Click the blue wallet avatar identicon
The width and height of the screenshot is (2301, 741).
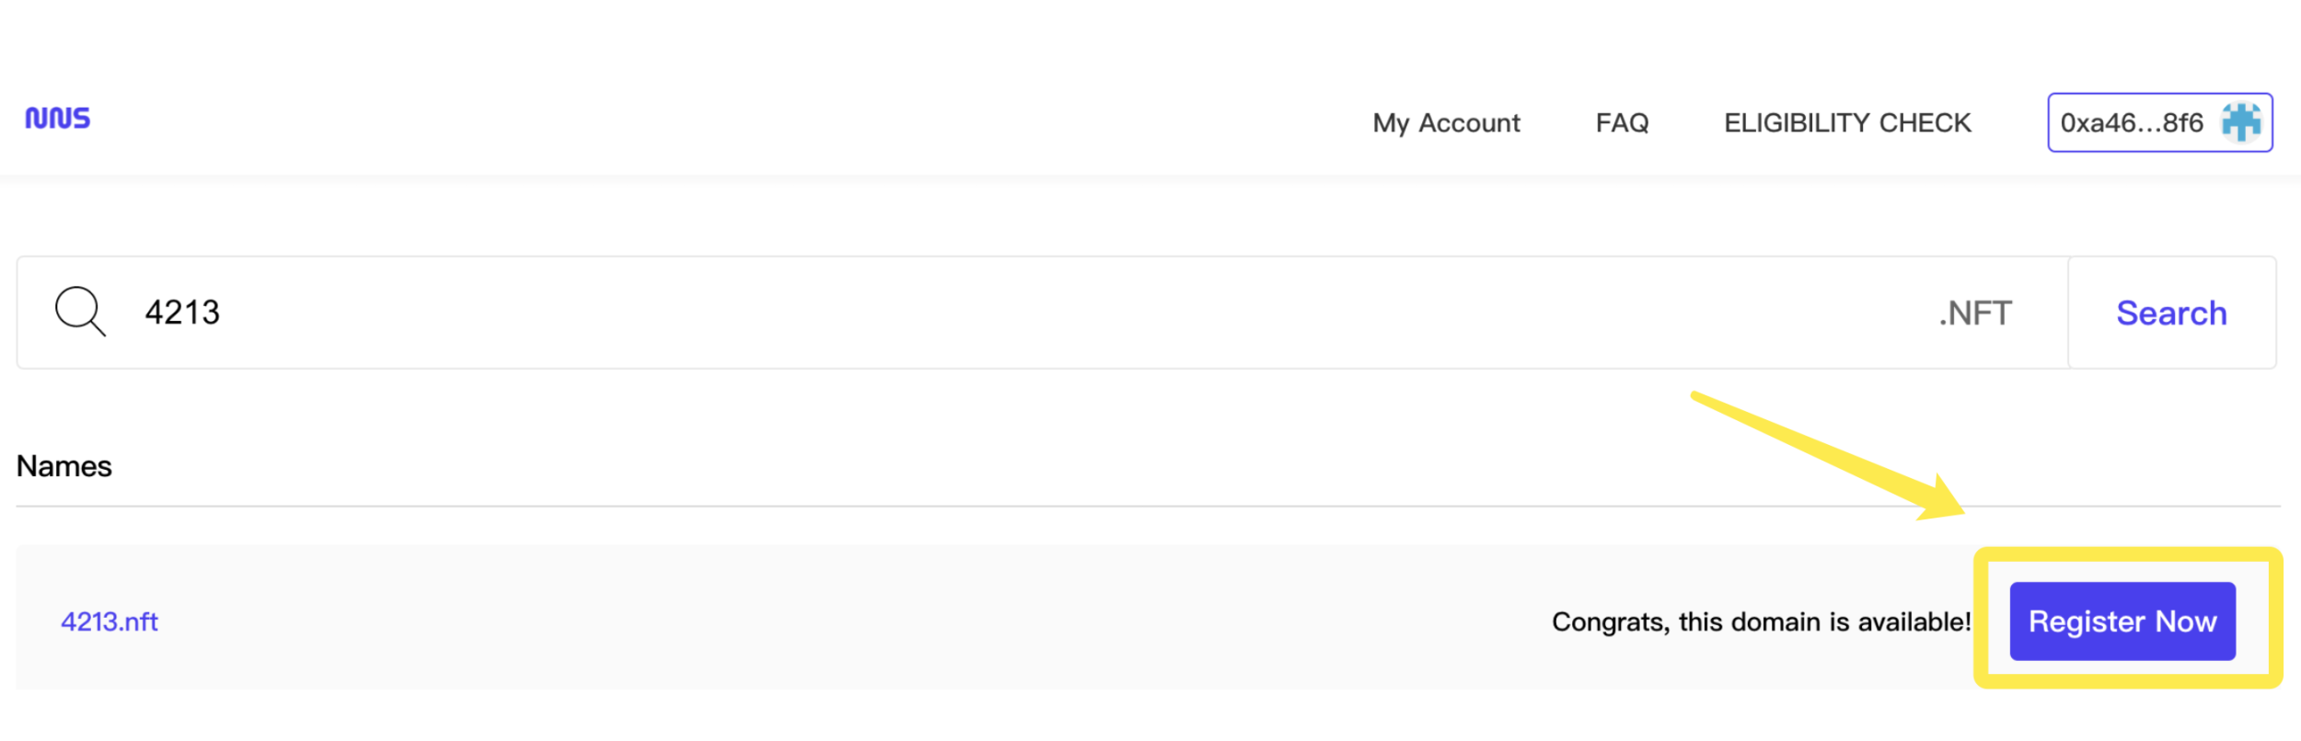pos(2241,122)
